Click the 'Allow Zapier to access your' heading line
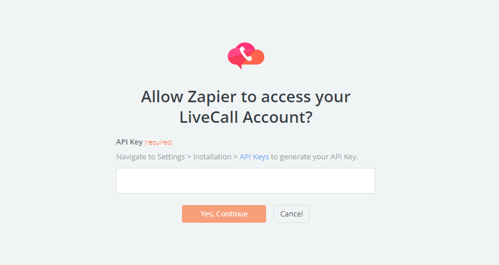 point(245,97)
